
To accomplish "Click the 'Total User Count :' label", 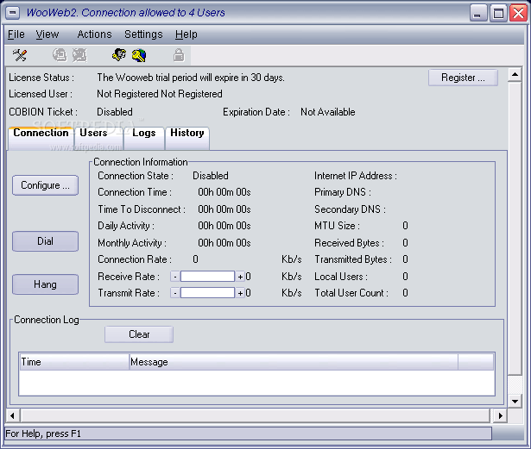I will pos(351,293).
